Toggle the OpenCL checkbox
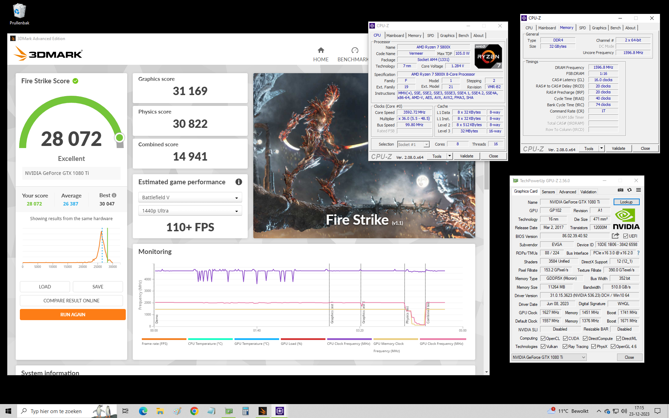This screenshot has width=669, height=418. tap(543, 338)
